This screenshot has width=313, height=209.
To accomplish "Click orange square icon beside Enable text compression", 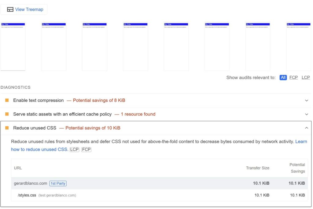I will (x=7, y=100).
